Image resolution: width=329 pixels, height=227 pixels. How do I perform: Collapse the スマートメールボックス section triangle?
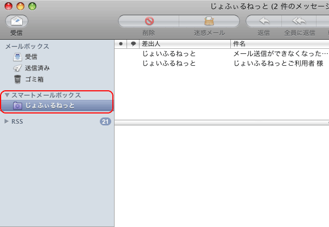[x=7, y=95]
